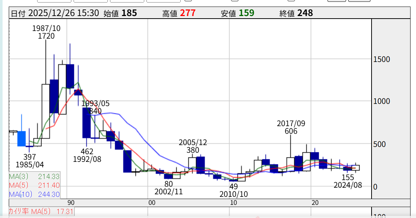416x218 pixels.
Task: Click the red MA(5) 211.40 legend entry
Action: [34, 186]
